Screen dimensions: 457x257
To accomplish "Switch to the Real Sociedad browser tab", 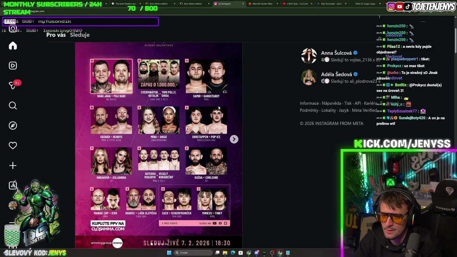I will tap(331, 4).
